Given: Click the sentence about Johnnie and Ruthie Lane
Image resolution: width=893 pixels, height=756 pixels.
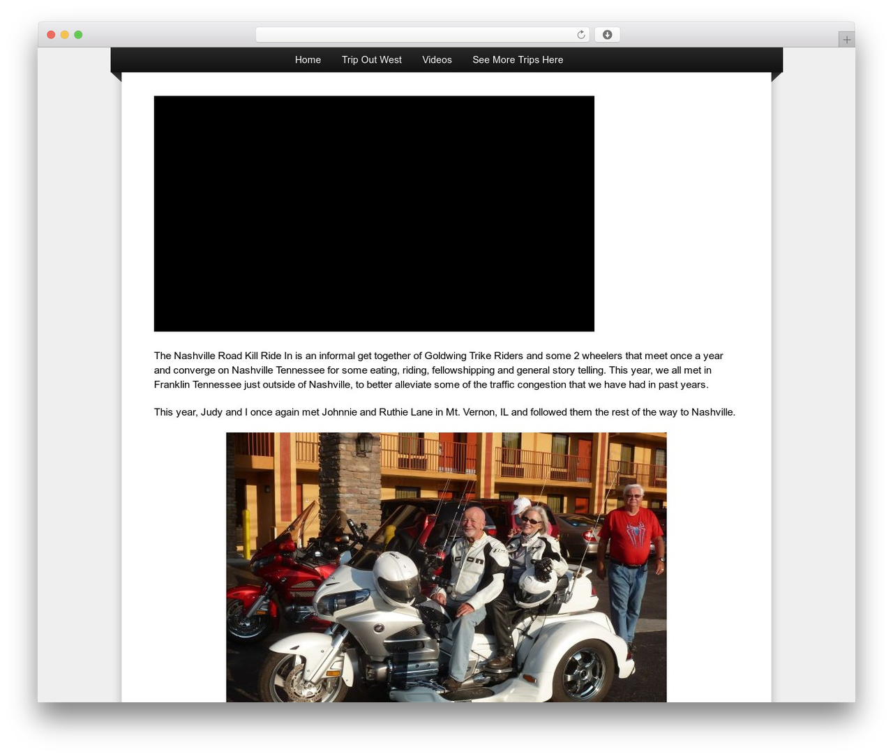Looking at the screenshot, I should coord(444,412).
